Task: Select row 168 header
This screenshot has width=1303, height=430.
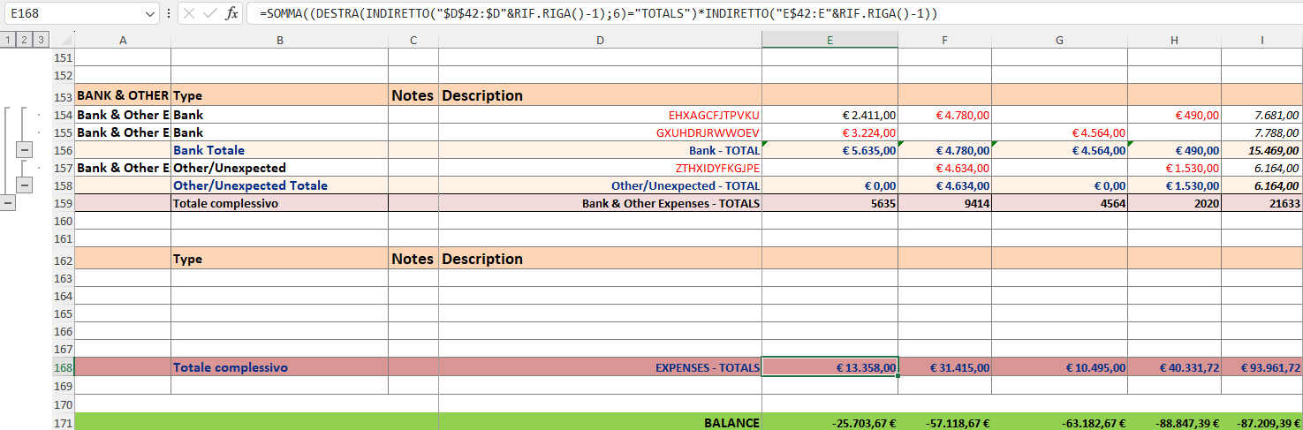Action: point(62,367)
